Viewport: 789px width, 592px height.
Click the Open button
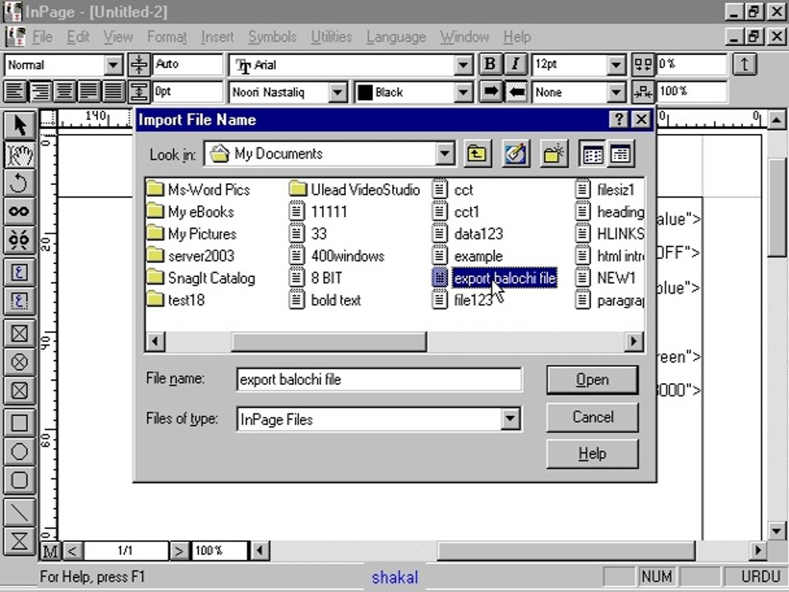coord(593,380)
